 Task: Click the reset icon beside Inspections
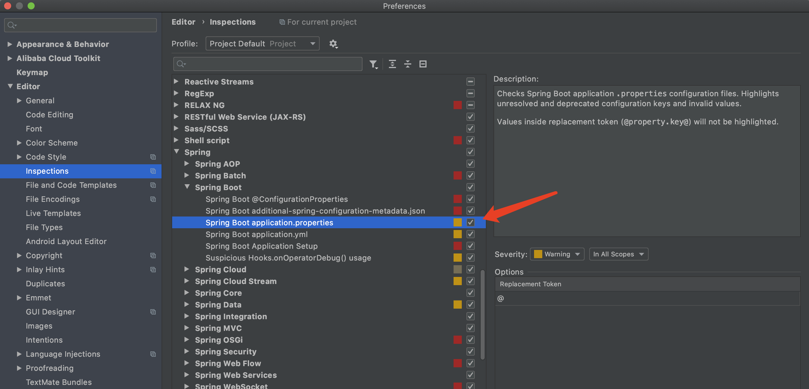[x=152, y=171]
